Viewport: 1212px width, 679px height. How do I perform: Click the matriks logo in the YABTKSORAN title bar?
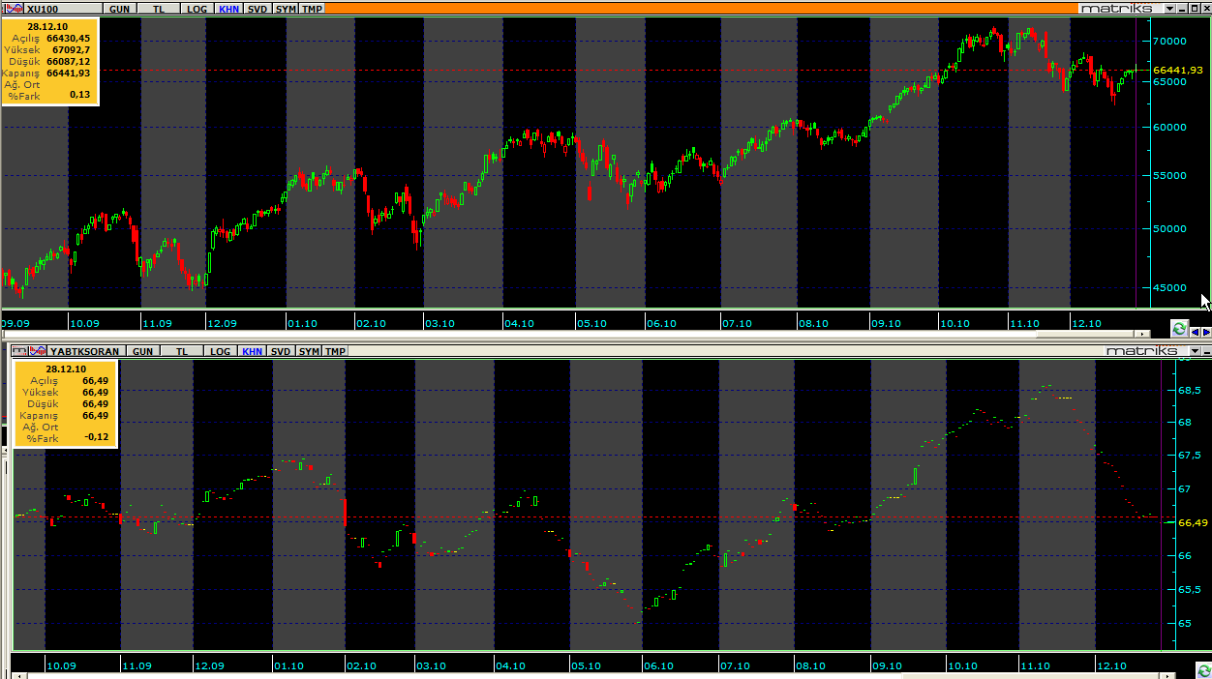tap(1142, 351)
